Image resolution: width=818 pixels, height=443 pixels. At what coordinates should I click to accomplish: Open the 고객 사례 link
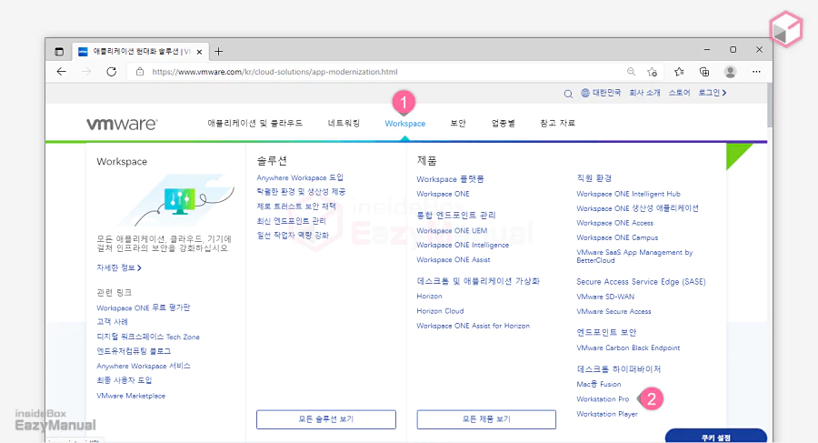tap(112, 322)
